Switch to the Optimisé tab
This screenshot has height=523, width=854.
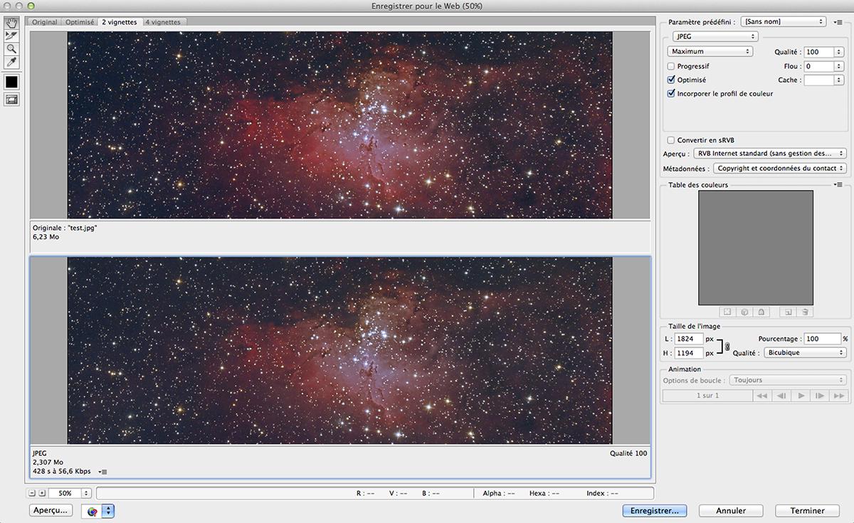pyautogui.click(x=80, y=22)
